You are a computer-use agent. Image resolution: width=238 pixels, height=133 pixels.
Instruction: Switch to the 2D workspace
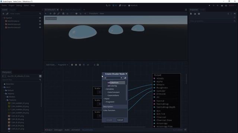click(108, 6)
